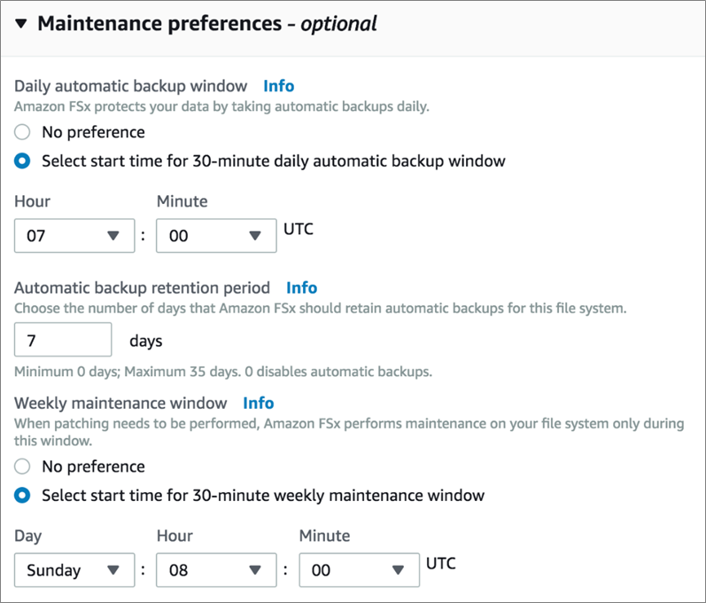Click the arrow on maintenance Minute dropdown
The image size is (706, 603).
point(399,570)
